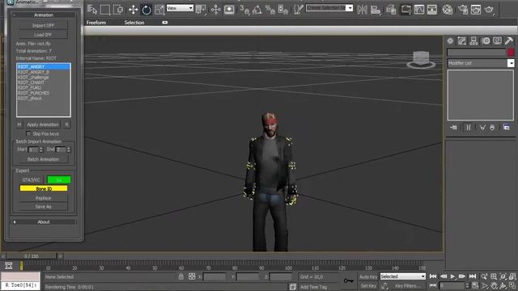Click the yellow Bone ID button

(x=44, y=188)
